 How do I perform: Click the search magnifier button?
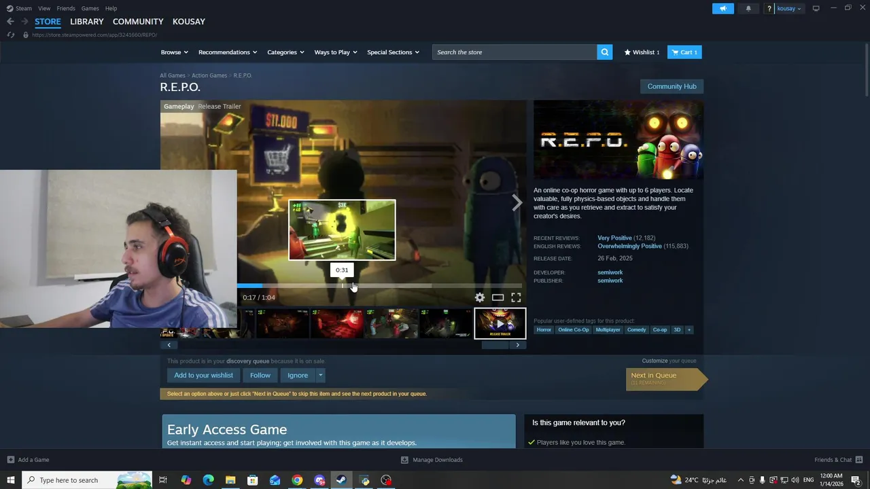(x=605, y=52)
